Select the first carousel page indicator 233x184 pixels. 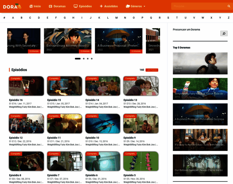(x=78, y=59)
